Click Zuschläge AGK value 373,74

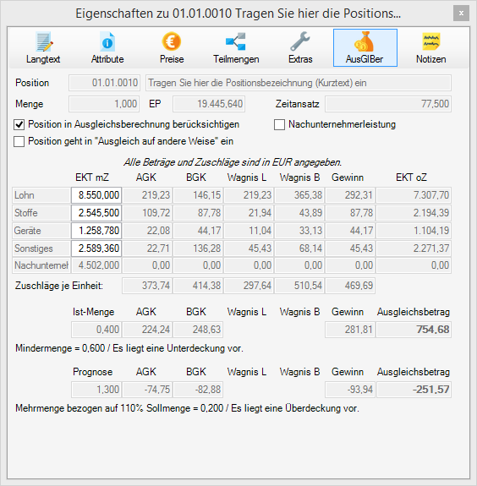pos(147,286)
